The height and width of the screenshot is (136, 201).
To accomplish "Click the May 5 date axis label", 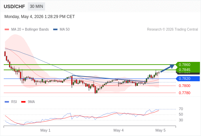I will (160, 130).
